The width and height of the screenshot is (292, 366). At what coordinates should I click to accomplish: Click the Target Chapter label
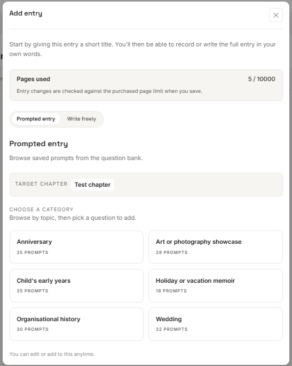click(41, 184)
